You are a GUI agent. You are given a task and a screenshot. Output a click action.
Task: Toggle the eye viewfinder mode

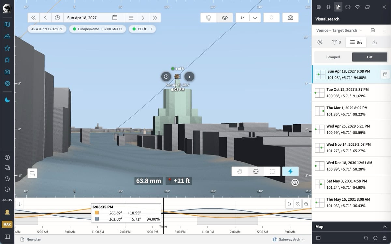point(224,18)
